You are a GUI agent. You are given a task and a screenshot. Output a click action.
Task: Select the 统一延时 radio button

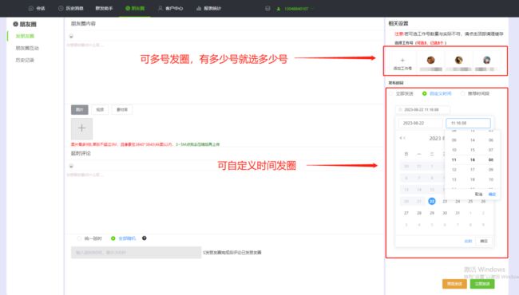tap(79, 238)
